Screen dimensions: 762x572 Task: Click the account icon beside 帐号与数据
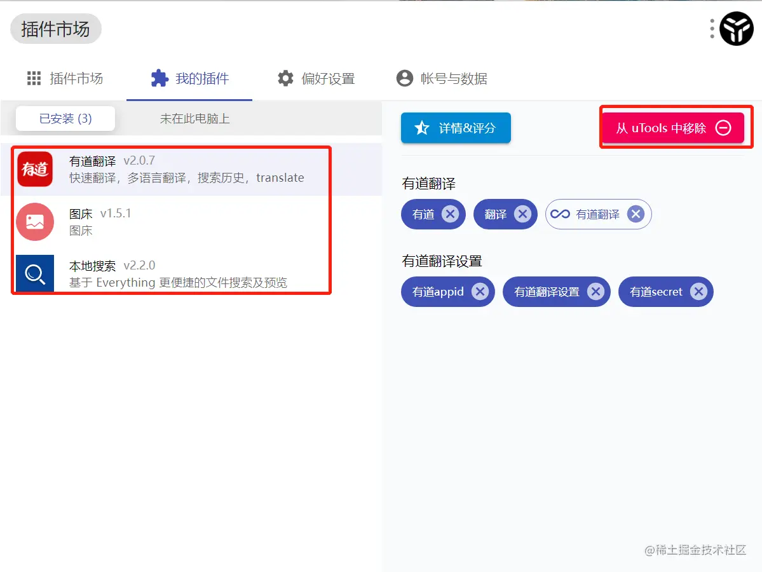pos(404,78)
